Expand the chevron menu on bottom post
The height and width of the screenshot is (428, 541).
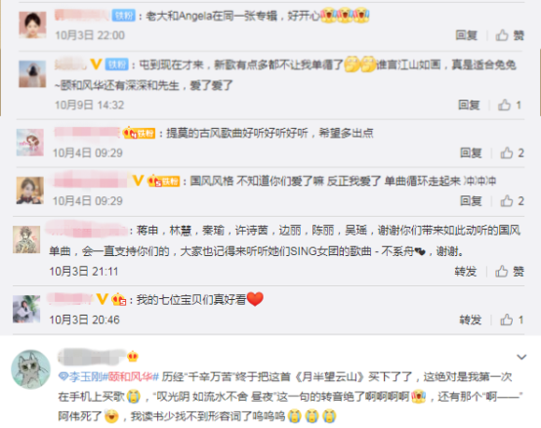pos(521,357)
